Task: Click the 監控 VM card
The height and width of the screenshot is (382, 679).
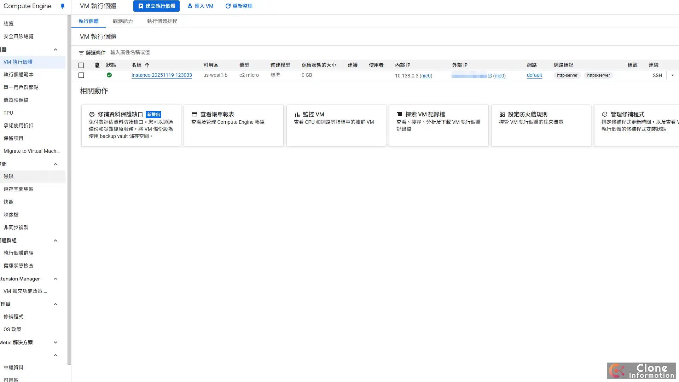Action: (336, 125)
